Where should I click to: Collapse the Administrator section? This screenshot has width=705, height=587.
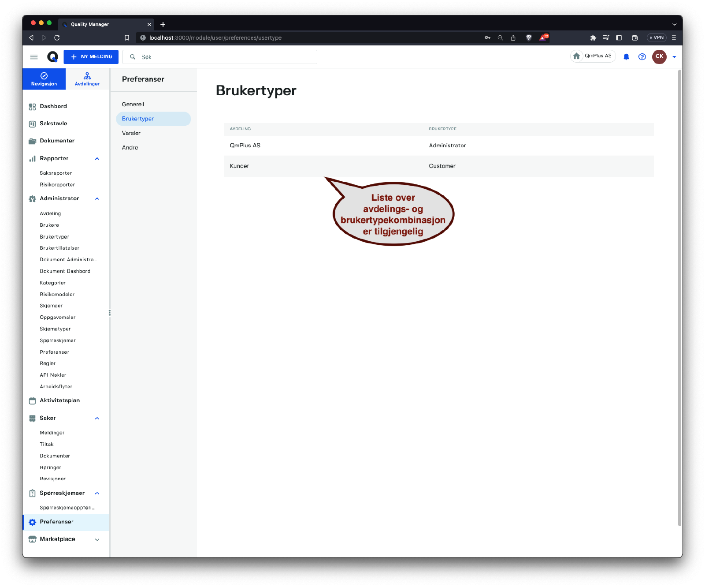97,199
